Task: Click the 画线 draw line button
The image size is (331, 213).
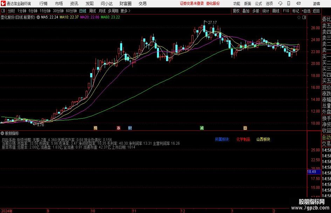Action: [x=276, y=11]
